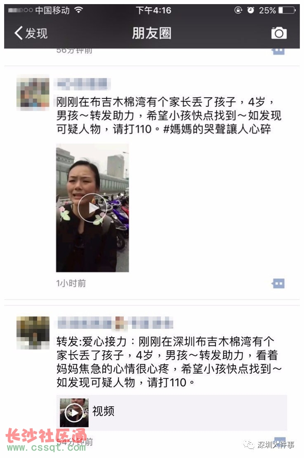Screen dimensions: 304x458
Task: Tap the back chevron arrow
Action: coord(19,33)
